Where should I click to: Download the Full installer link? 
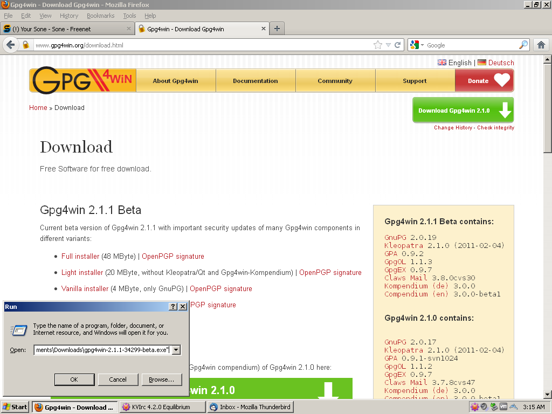[x=80, y=256]
